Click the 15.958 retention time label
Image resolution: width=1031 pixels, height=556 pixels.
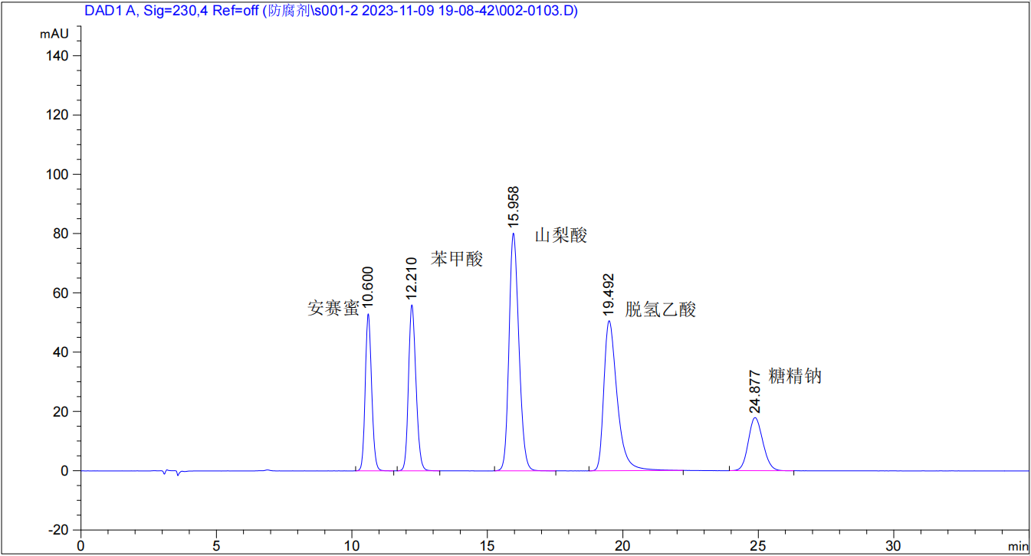point(513,206)
